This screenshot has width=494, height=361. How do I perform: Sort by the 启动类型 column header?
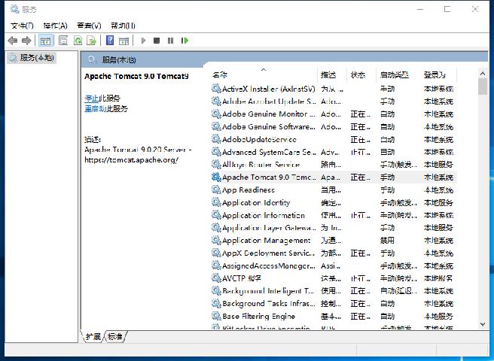[394, 75]
